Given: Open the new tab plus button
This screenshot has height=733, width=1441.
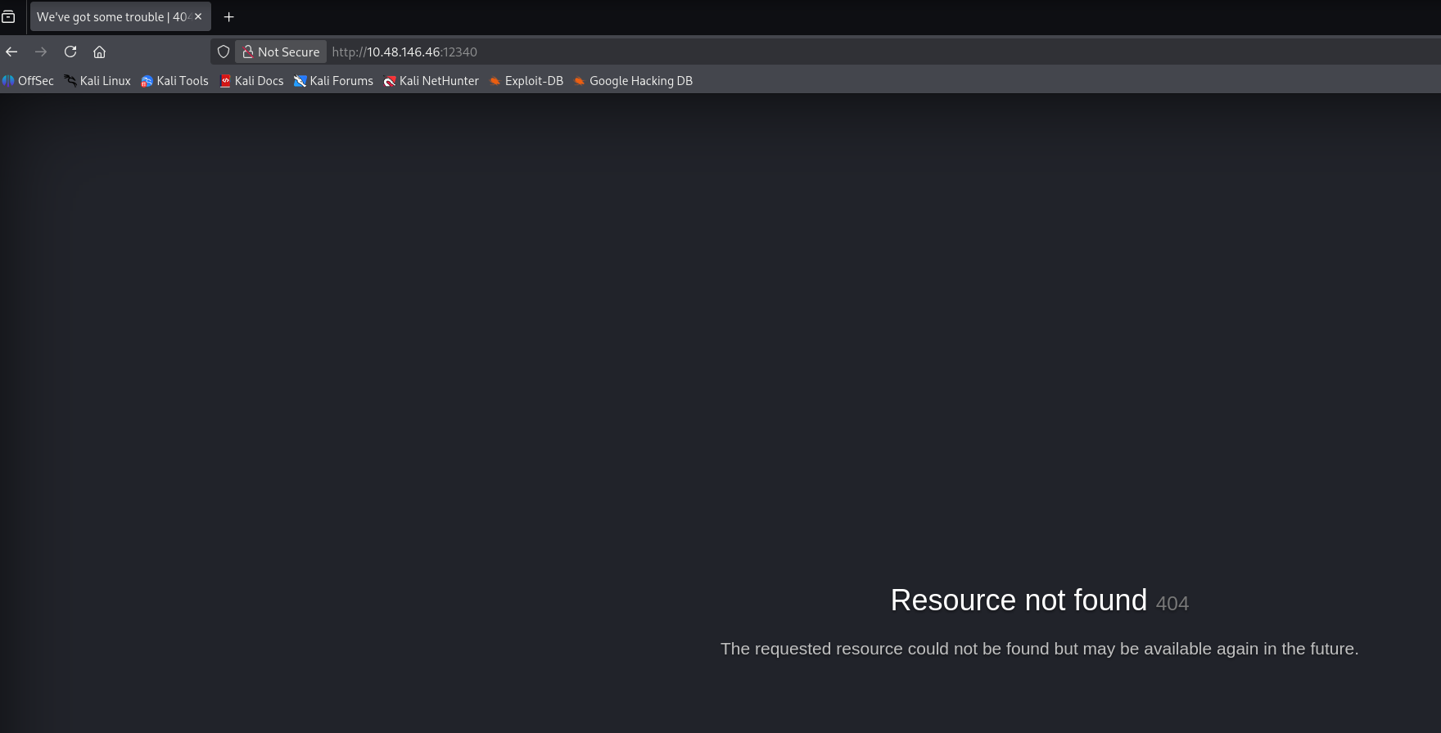Looking at the screenshot, I should pos(229,16).
